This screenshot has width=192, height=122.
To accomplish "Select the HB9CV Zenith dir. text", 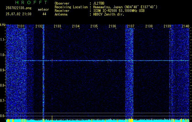I will tap(108, 14).
